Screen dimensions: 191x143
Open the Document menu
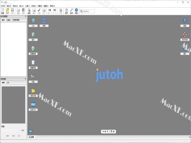(34, 6)
